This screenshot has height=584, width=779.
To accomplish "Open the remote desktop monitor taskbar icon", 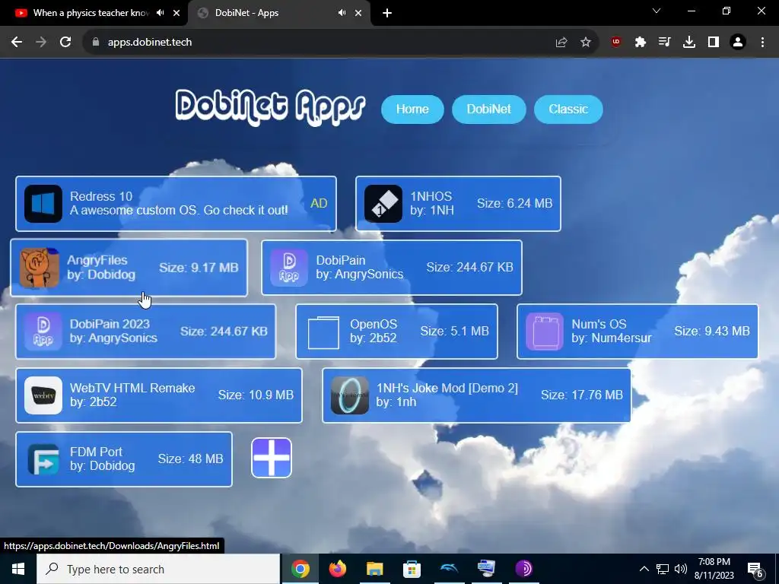I will pyautogui.click(x=486, y=569).
